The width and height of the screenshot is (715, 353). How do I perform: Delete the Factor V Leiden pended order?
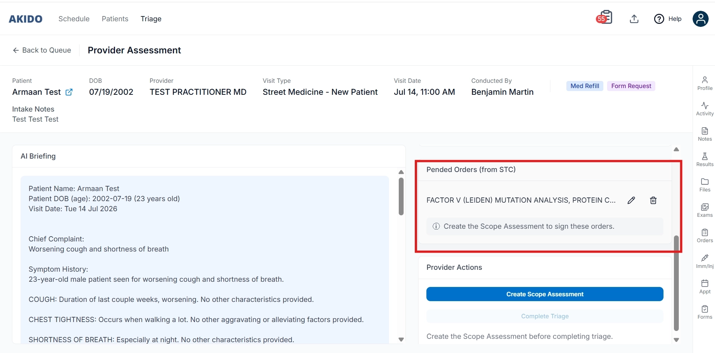653,200
